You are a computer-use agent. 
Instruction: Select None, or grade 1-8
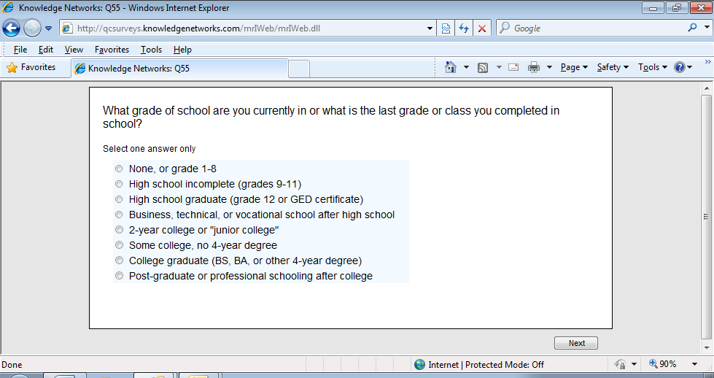pyautogui.click(x=119, y=169)
